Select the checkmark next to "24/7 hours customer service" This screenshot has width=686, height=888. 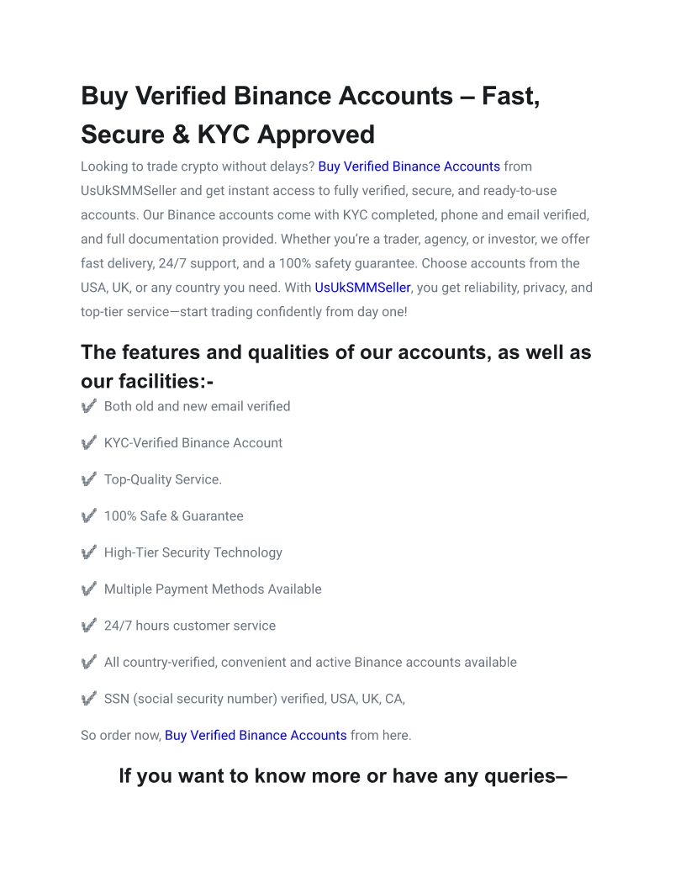point(89,626)
